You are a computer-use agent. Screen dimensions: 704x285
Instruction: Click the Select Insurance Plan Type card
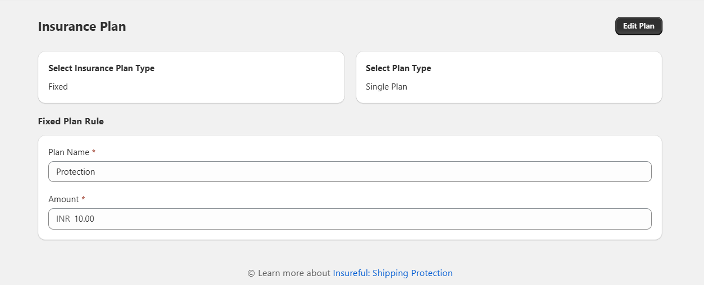191,77
